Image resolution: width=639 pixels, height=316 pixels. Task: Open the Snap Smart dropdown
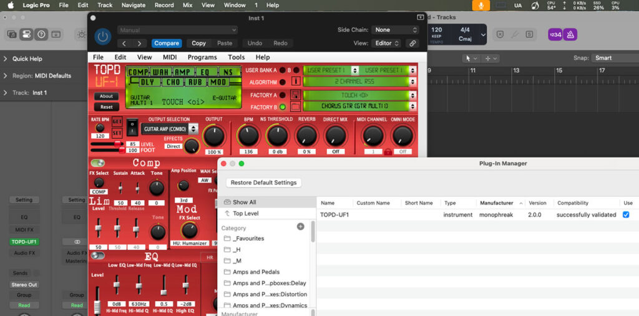click(x=615, y=58)
